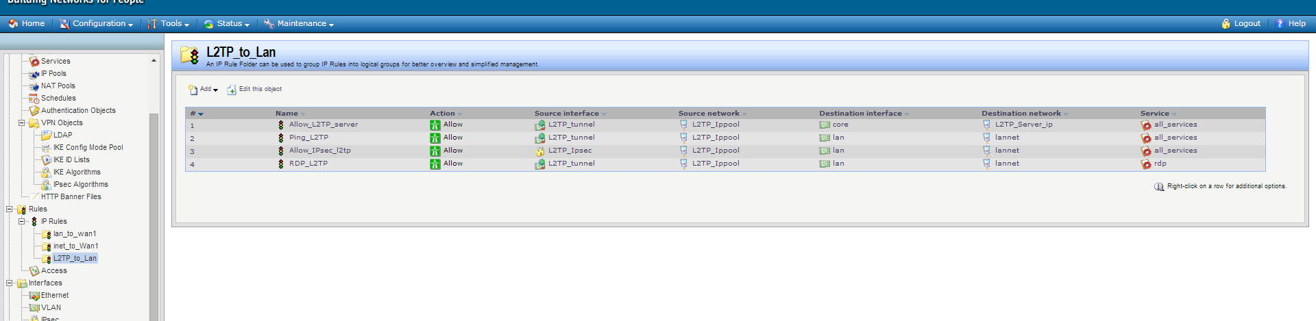
Task: Click core destination interface icon
Action: [x=825, y=125]
